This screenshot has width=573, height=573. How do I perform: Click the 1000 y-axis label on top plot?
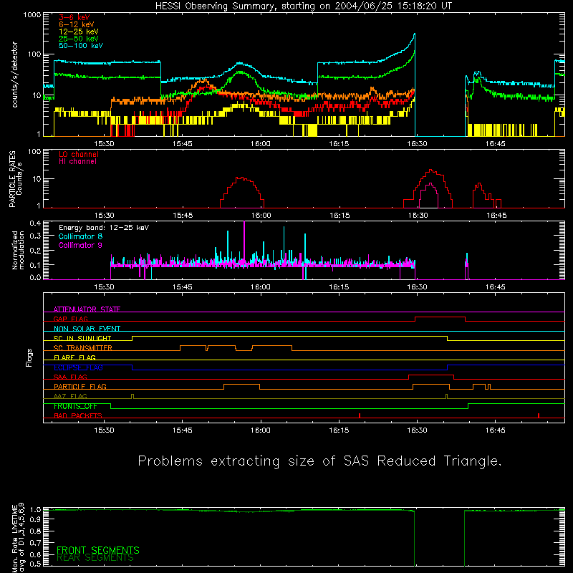[x=32, y=15]
